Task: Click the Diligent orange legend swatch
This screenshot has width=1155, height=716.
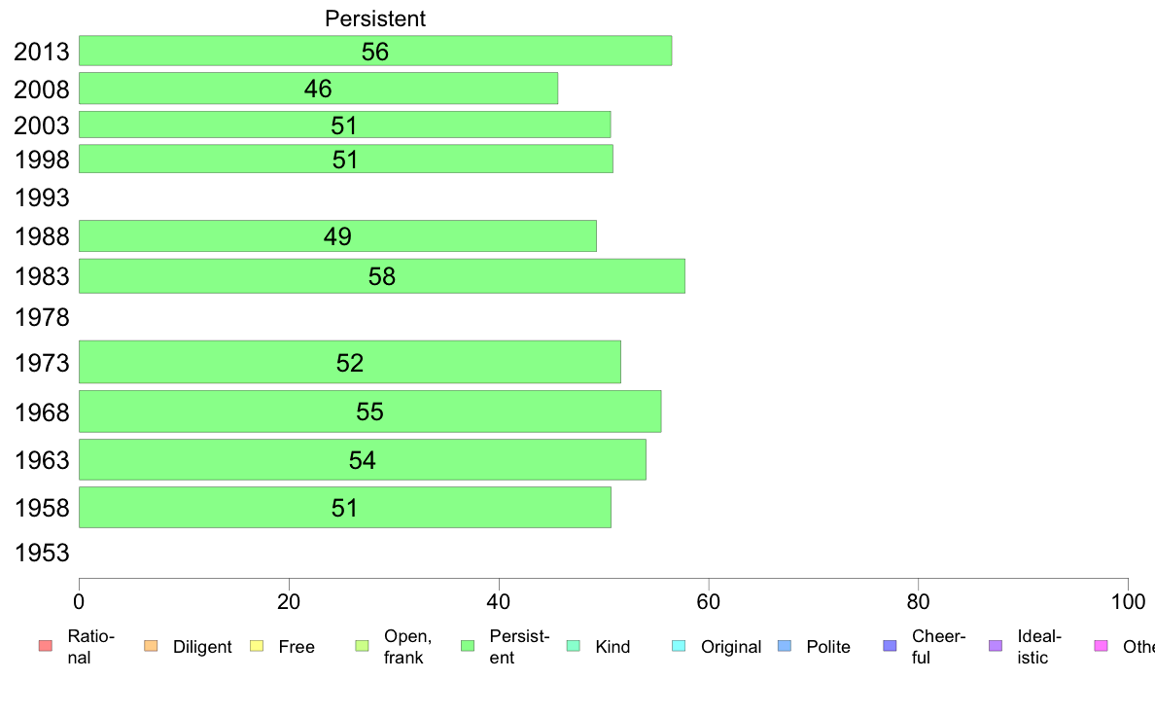Action: (151, 646)
